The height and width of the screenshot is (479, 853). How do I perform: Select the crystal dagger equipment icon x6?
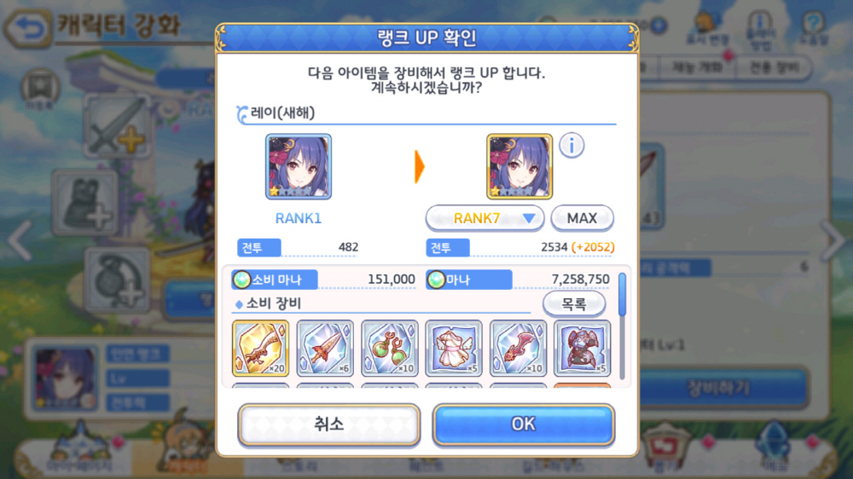[325, 348]
